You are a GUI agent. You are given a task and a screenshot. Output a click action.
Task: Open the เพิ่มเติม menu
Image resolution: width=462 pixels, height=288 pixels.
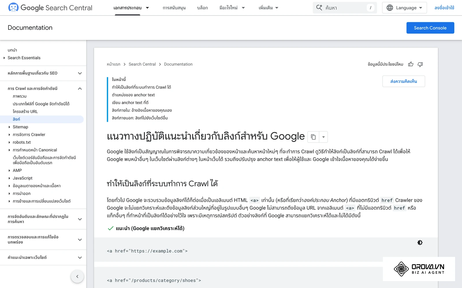coord(269,8)
